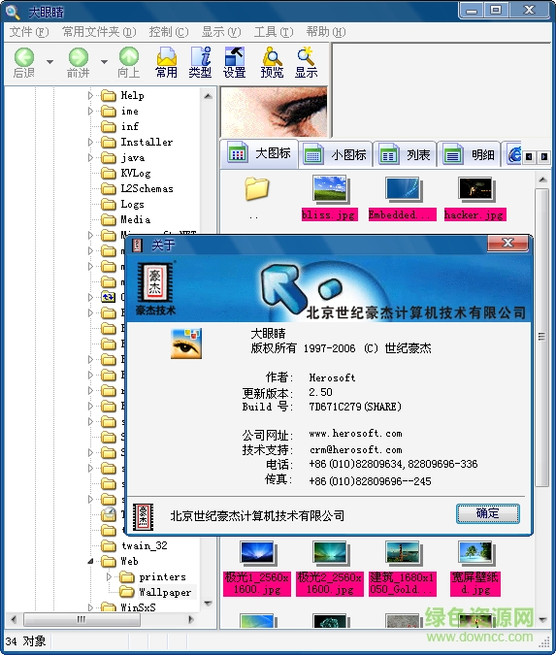Select the Wallpaper folder in tree
The image size is (556, 655).
pos(165,592)
